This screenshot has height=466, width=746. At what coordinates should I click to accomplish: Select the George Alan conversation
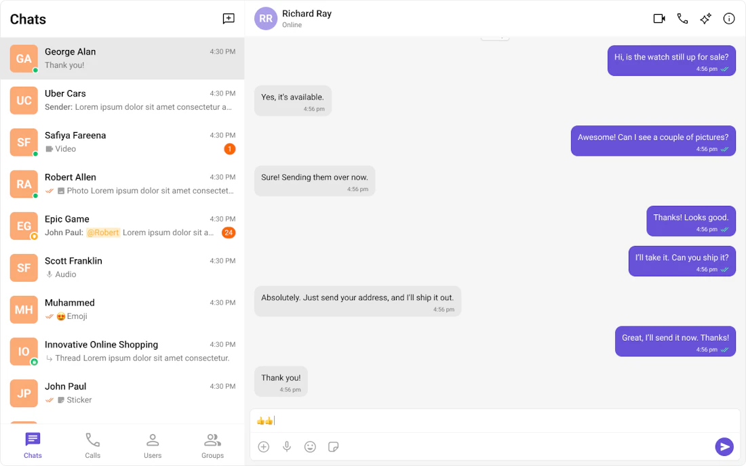pos(122,58)
